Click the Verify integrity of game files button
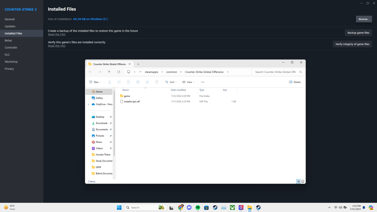 point(352,44)
